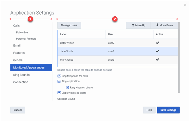The image size is (190, 122).
Task: Click Jane Smith's Active checkmark
Action: coord(157,51)
